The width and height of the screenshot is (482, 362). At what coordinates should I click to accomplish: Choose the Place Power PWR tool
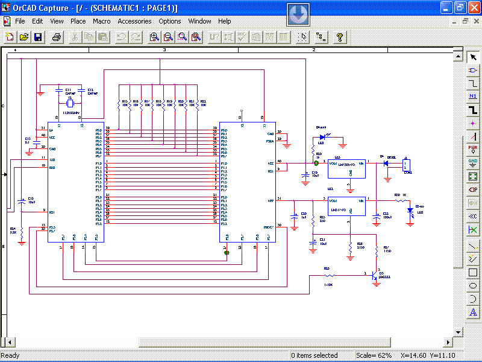pos(474,148)
